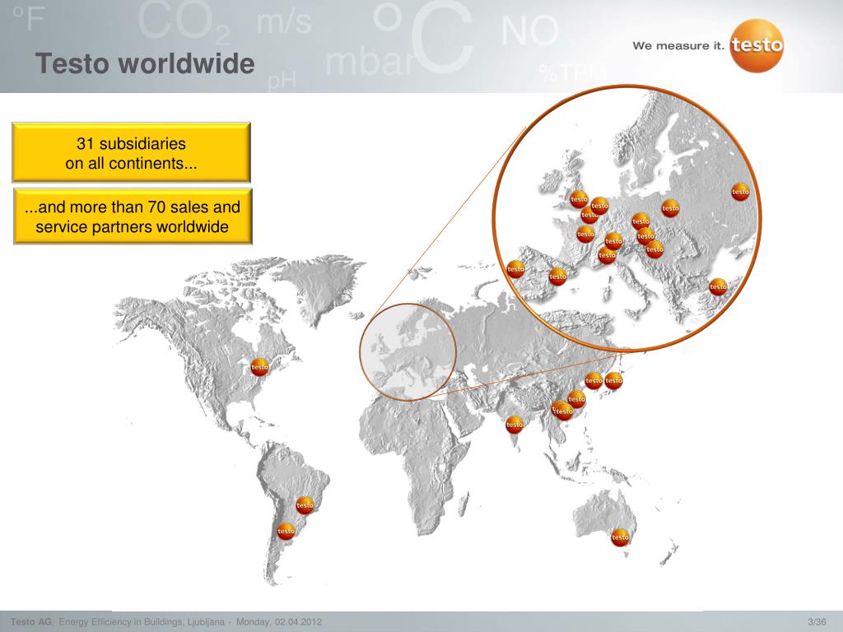
Task: Click the "31 subsidiaries" yellow box
Action: pyautogui.click(x=131, y=152)
